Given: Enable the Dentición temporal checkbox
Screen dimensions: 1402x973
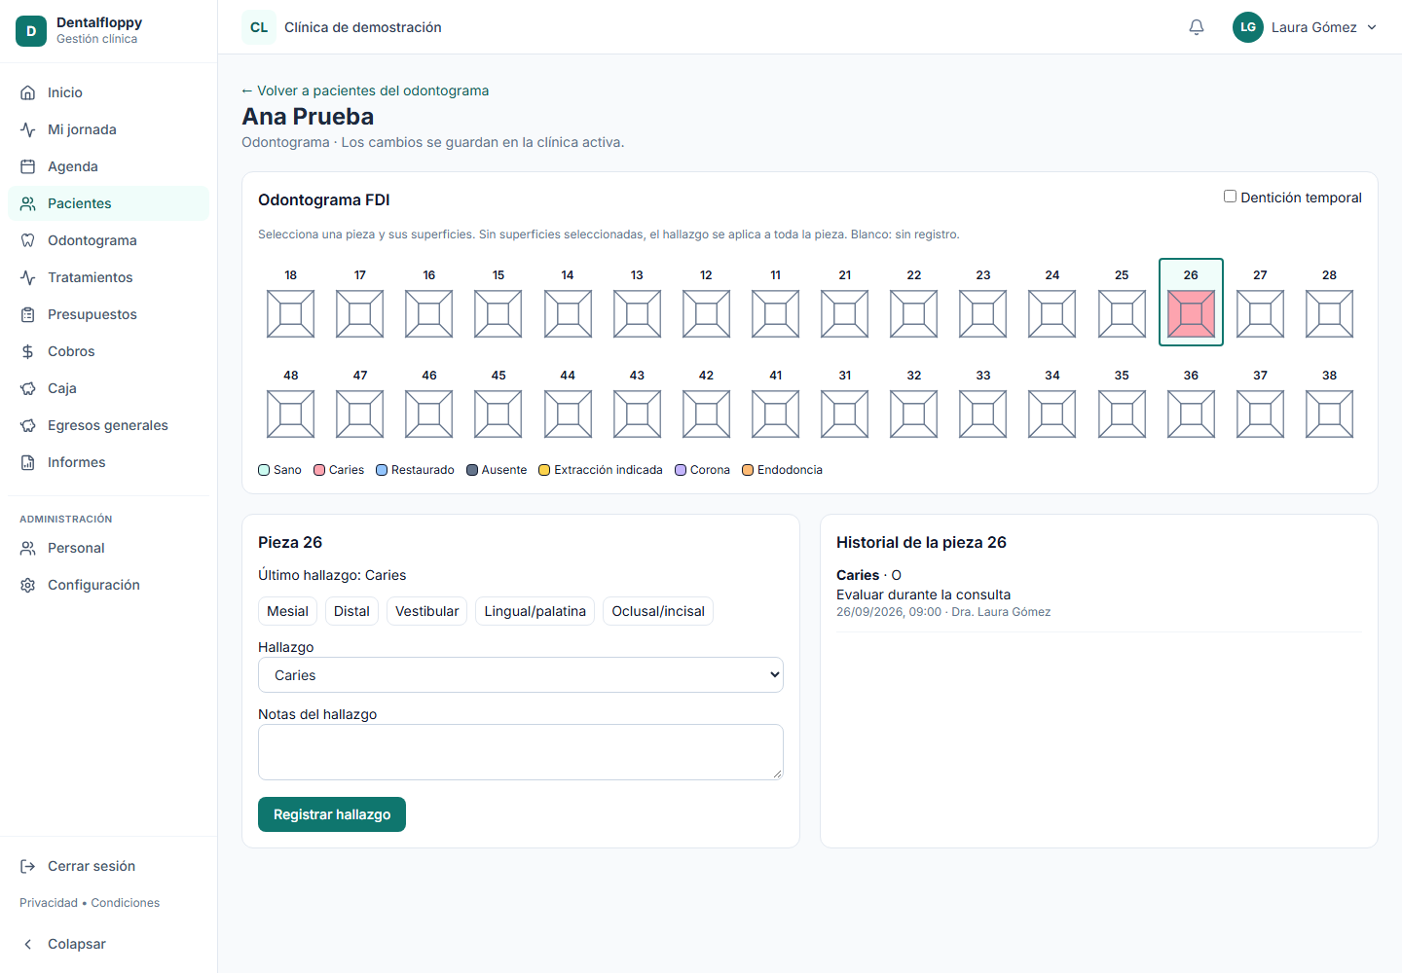Looking at the screenshot, I should pyautogui.click(x=1231, y=197).
